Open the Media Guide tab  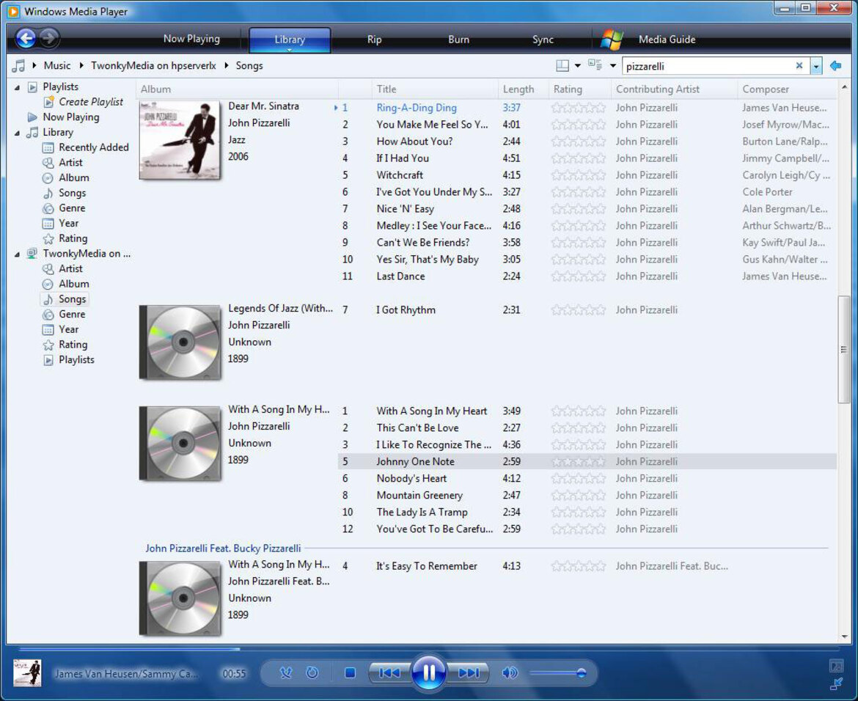pyautogui.click(x=667, y=40)
